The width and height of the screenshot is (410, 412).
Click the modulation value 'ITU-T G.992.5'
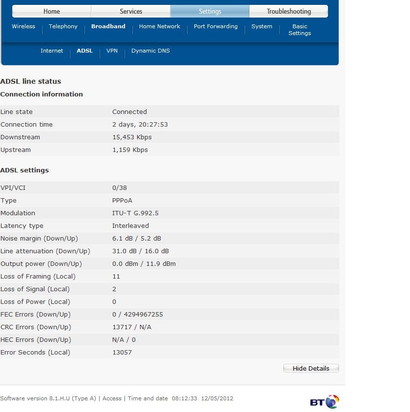(135, 213)
